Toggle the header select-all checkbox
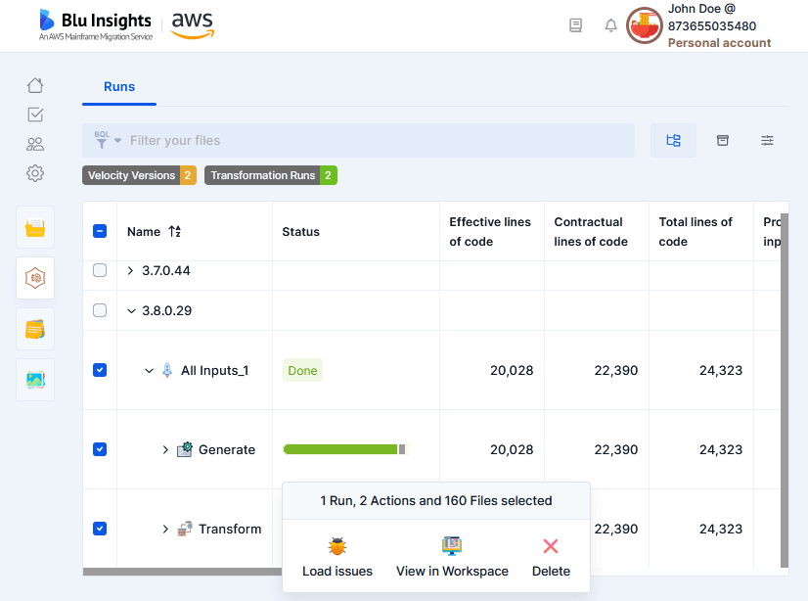808x601 pixels. (x=100, y=231)
